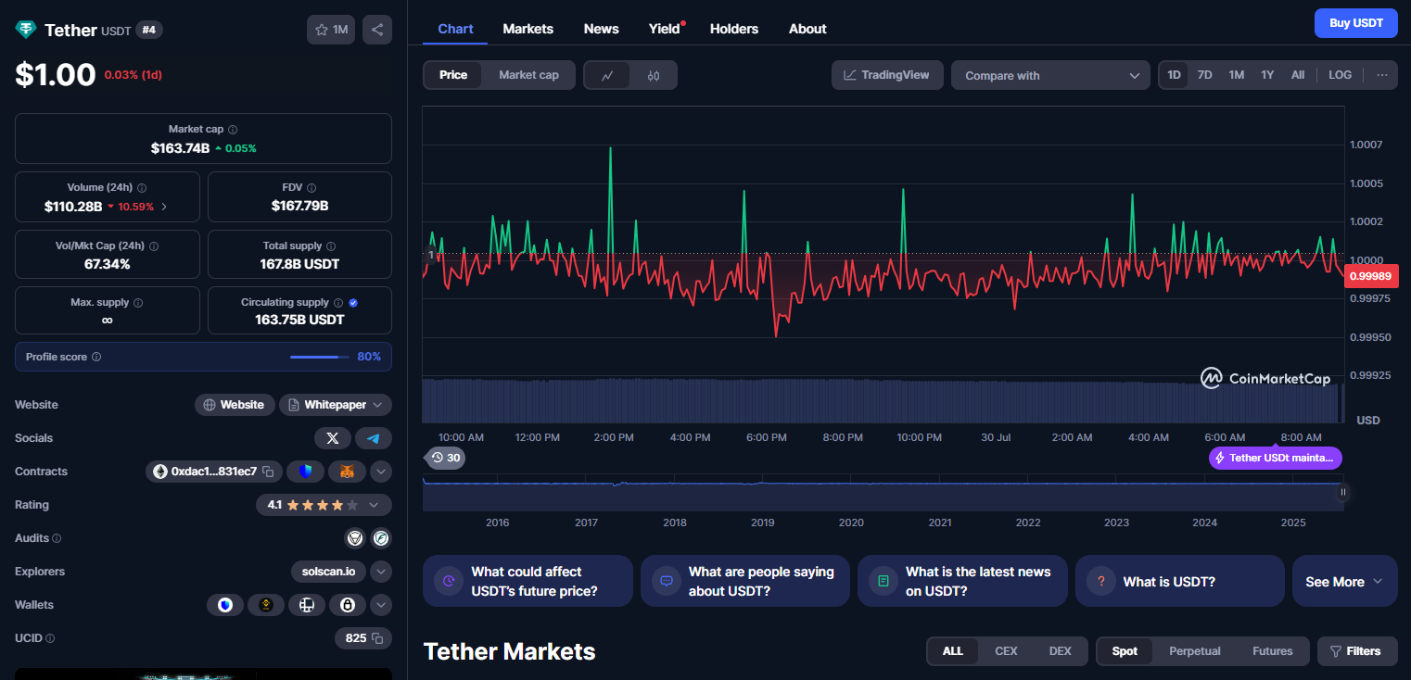Click the Tether USDt maintenance event marker
Screen dimensions: 1411x680
1276,458
